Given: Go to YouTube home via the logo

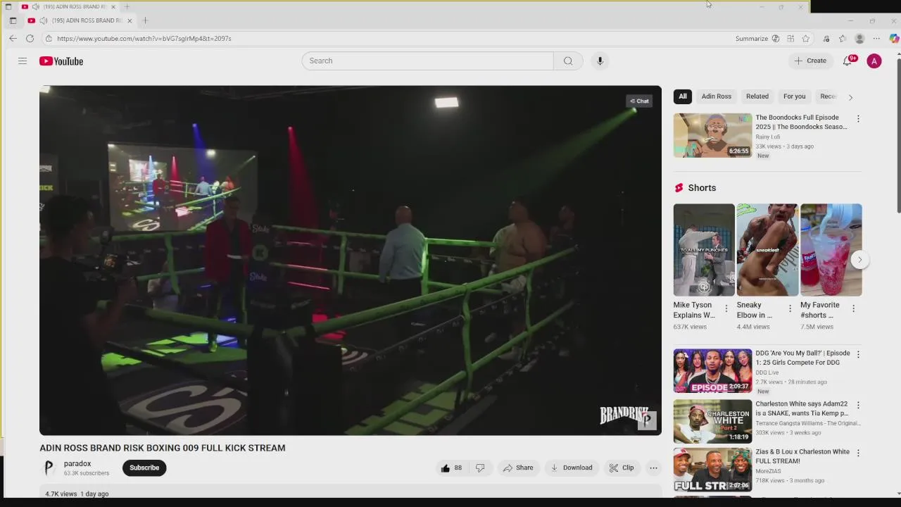Looking at the screenshot, I should [x=61, y=61].
